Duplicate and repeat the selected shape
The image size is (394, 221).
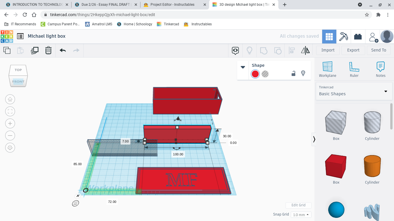pyautogui.click(x=34, y=50)
